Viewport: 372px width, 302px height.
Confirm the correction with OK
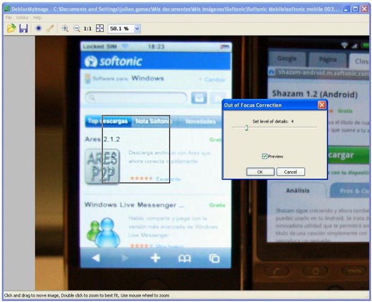click(260, 172)
